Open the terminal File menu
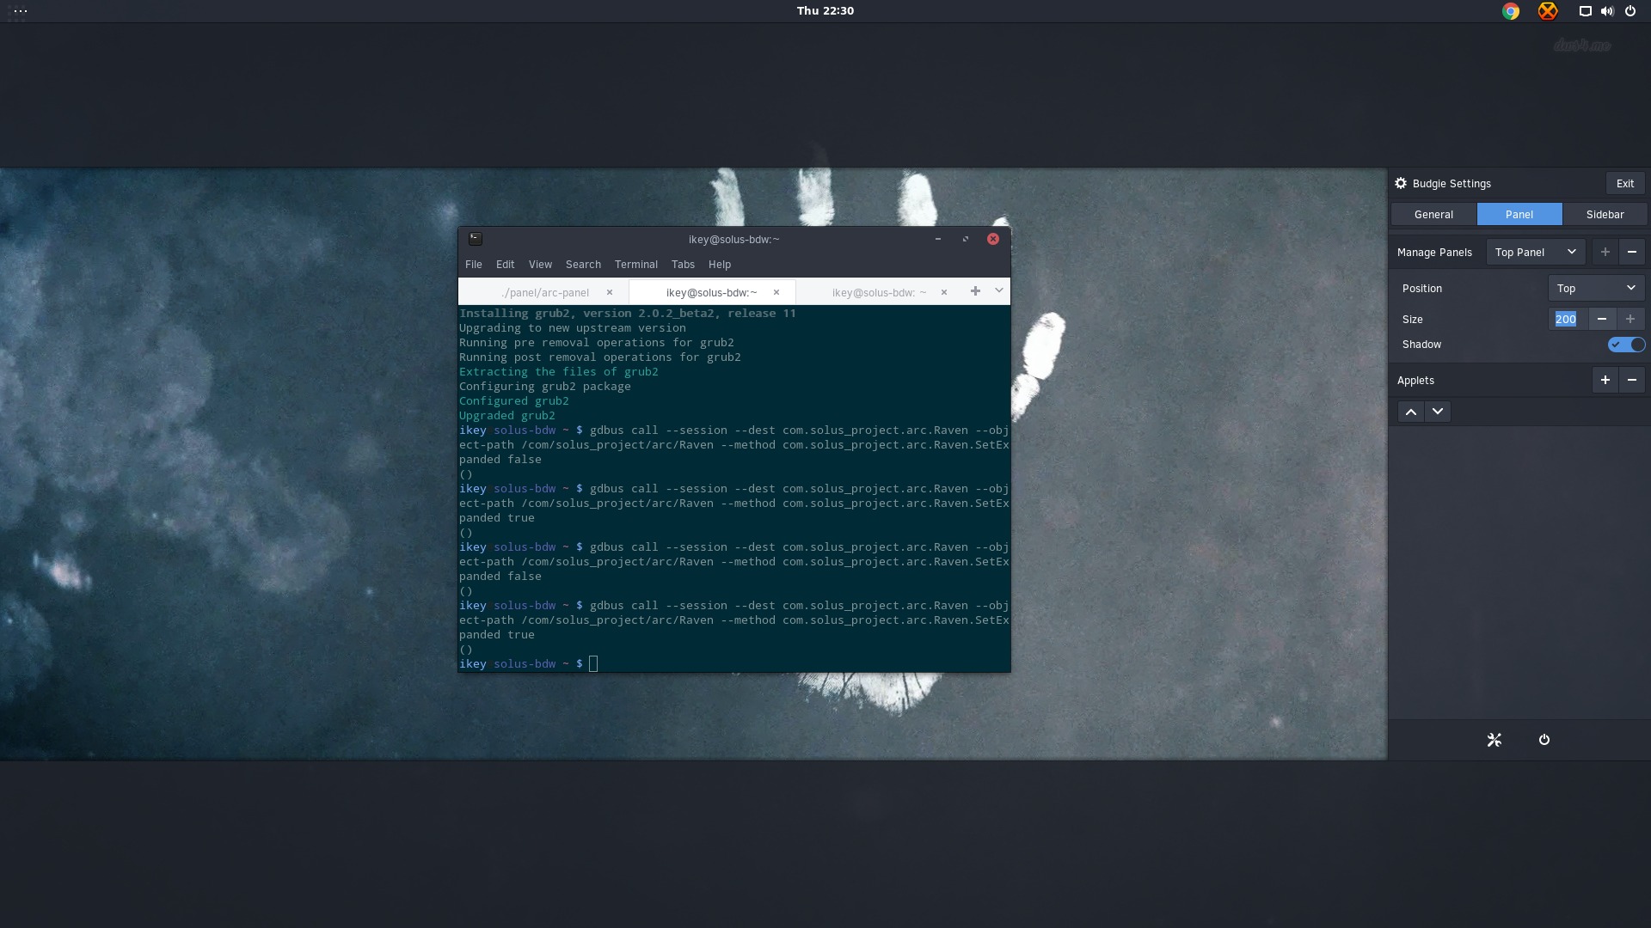This screenshot has height=928, width=1651. 474,265
